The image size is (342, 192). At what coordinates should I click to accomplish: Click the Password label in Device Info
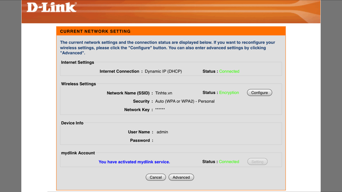coord(140,141)
